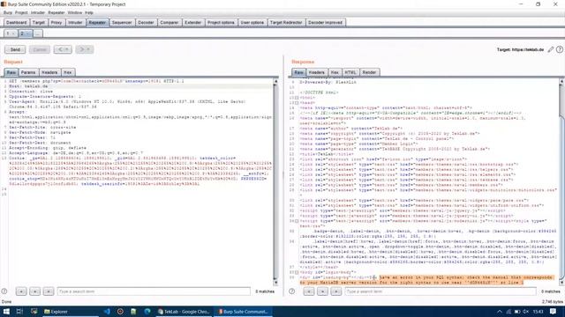Switch to Repeater request tab 1
Viewport: 565px width, 317px height.
click(11, 33)
